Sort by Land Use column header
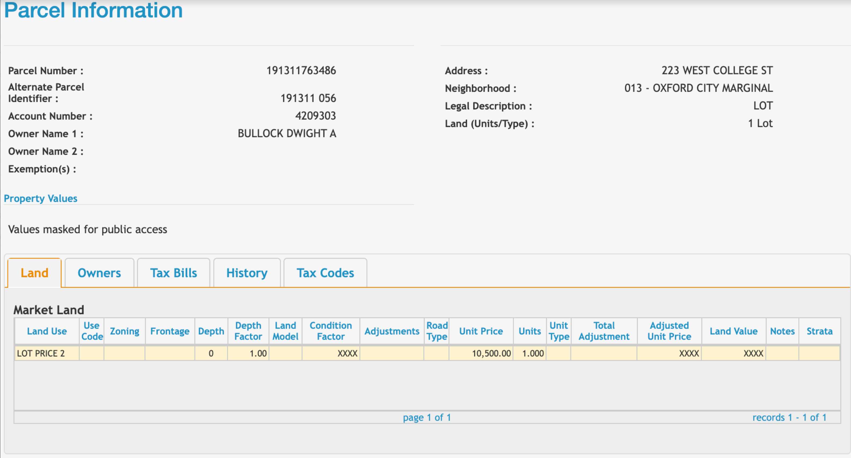 (47, 331)
